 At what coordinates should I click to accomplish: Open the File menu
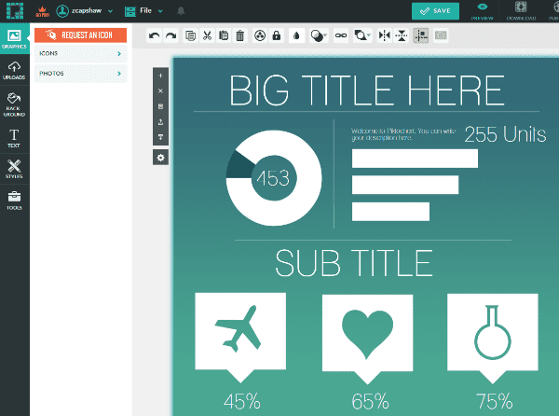coord(143,11)
